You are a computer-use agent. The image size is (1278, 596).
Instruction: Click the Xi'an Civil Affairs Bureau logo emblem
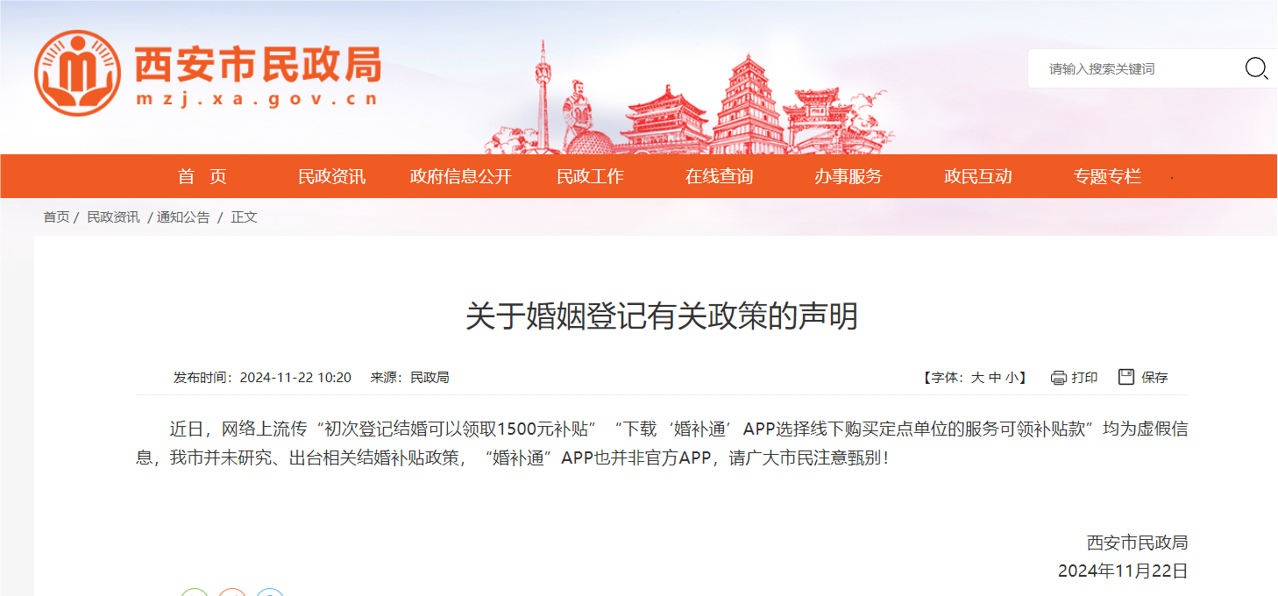point(77,73)
